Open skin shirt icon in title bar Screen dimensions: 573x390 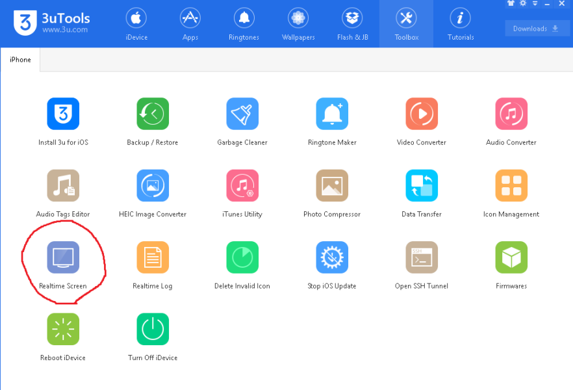point(511,4)
